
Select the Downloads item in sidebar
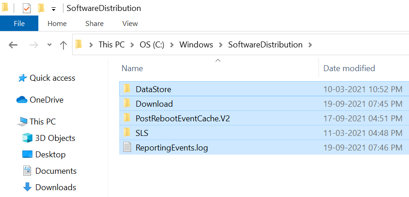(55, 187)
